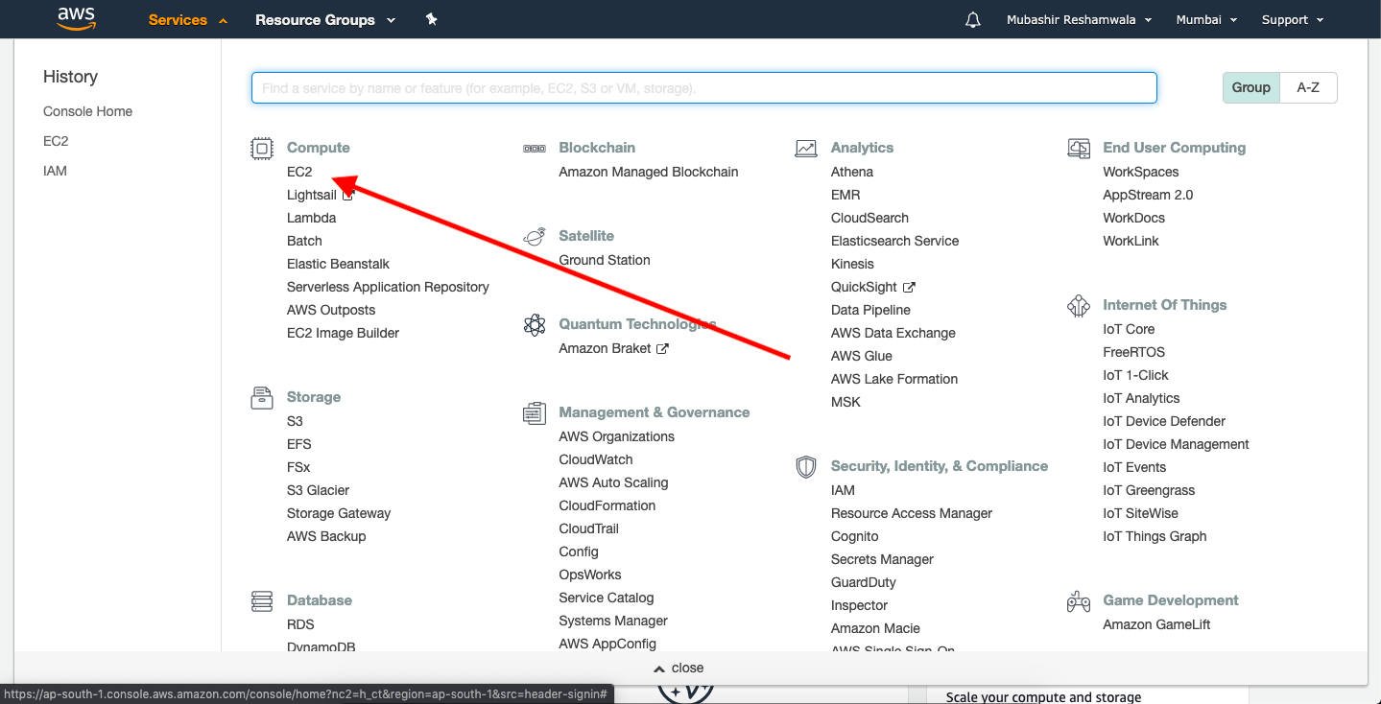Open the FreeRTOS service

pos(1134,352)
